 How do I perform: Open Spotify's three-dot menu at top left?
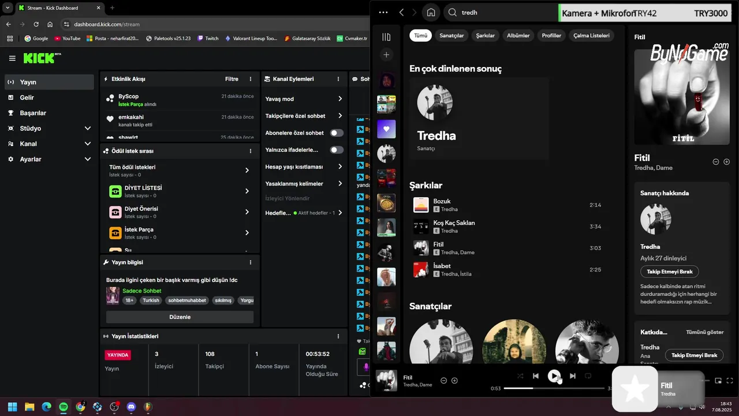coord(383,12)
